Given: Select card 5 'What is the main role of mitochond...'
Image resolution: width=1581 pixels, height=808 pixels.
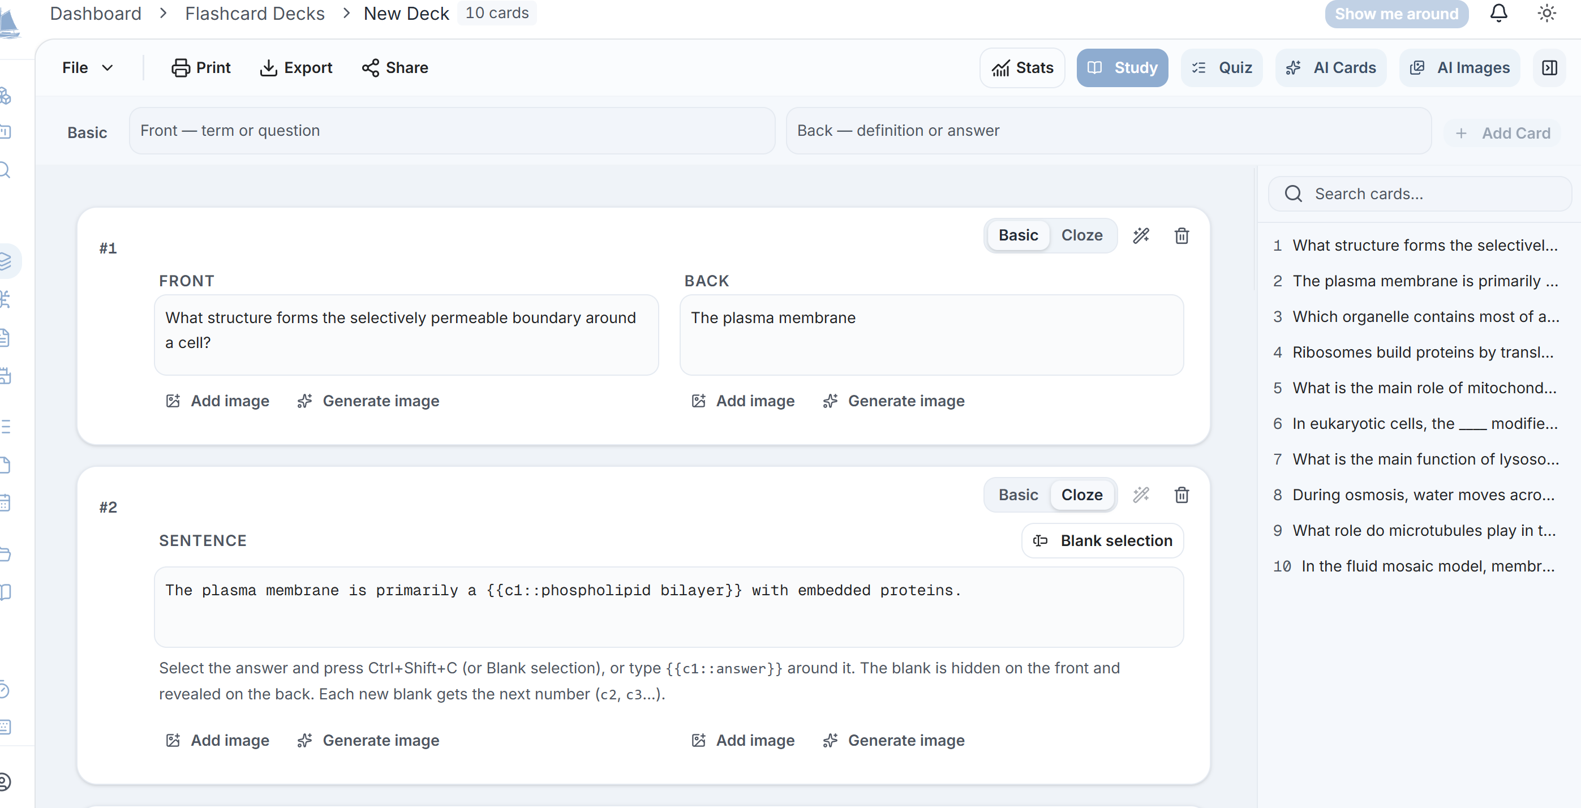Looking at the screenshot, I should (1416, 388).
